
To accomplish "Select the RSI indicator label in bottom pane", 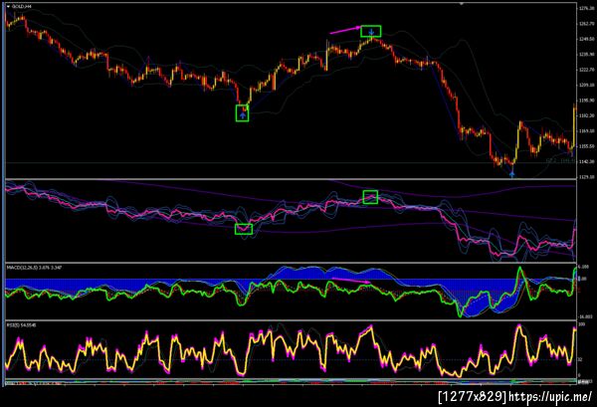I will click(x=21, y=325).
